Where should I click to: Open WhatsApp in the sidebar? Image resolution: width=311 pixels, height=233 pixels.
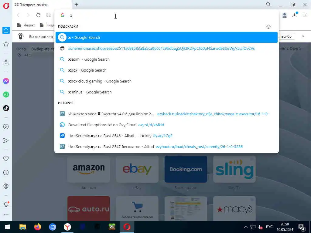click(6, 95)
